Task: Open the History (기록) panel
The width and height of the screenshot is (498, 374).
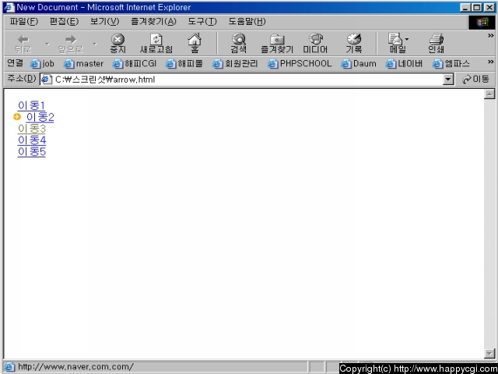Action: [354, 44]
